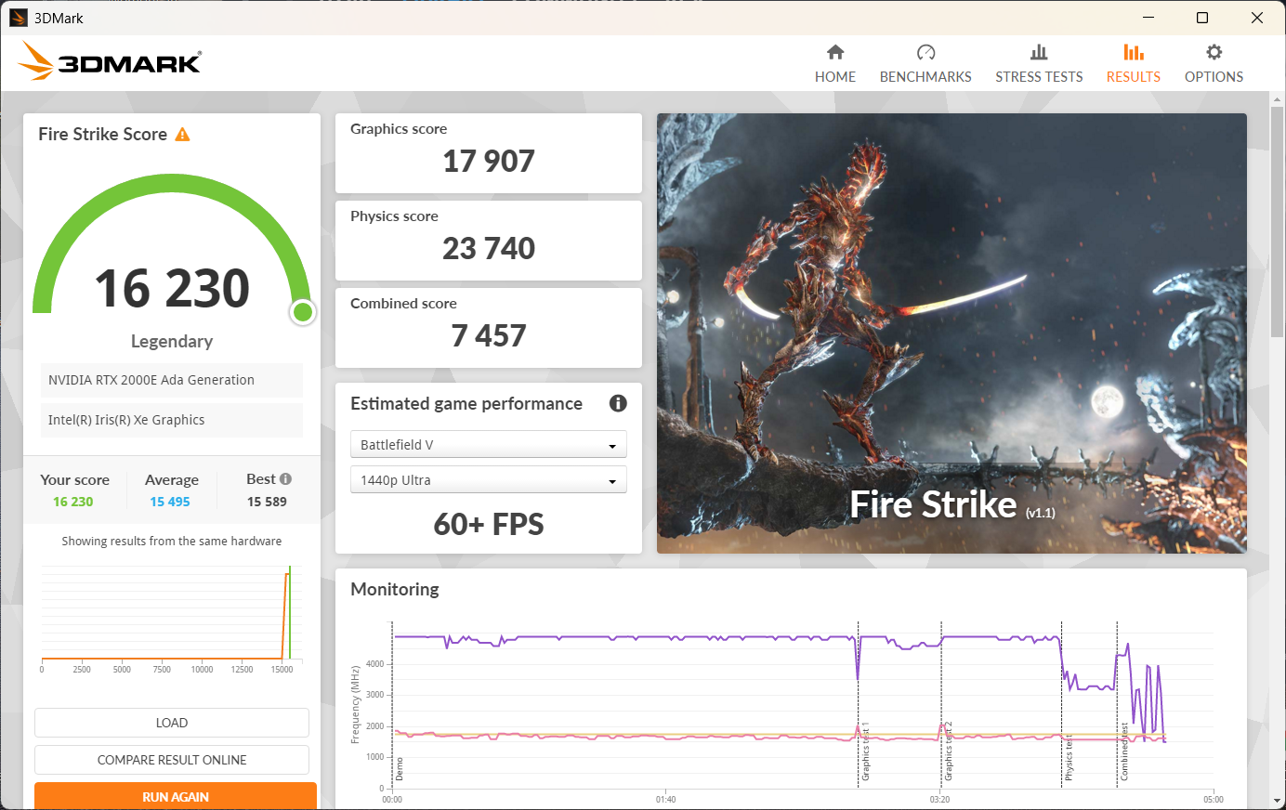Click the Home house icon
The image size is (1286, 810).
(x=834, y=52)
